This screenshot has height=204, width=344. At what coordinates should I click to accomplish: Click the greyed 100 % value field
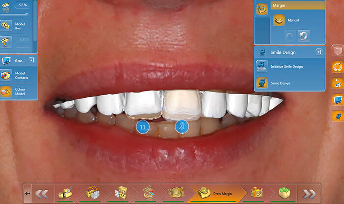(x=23, y=40)
